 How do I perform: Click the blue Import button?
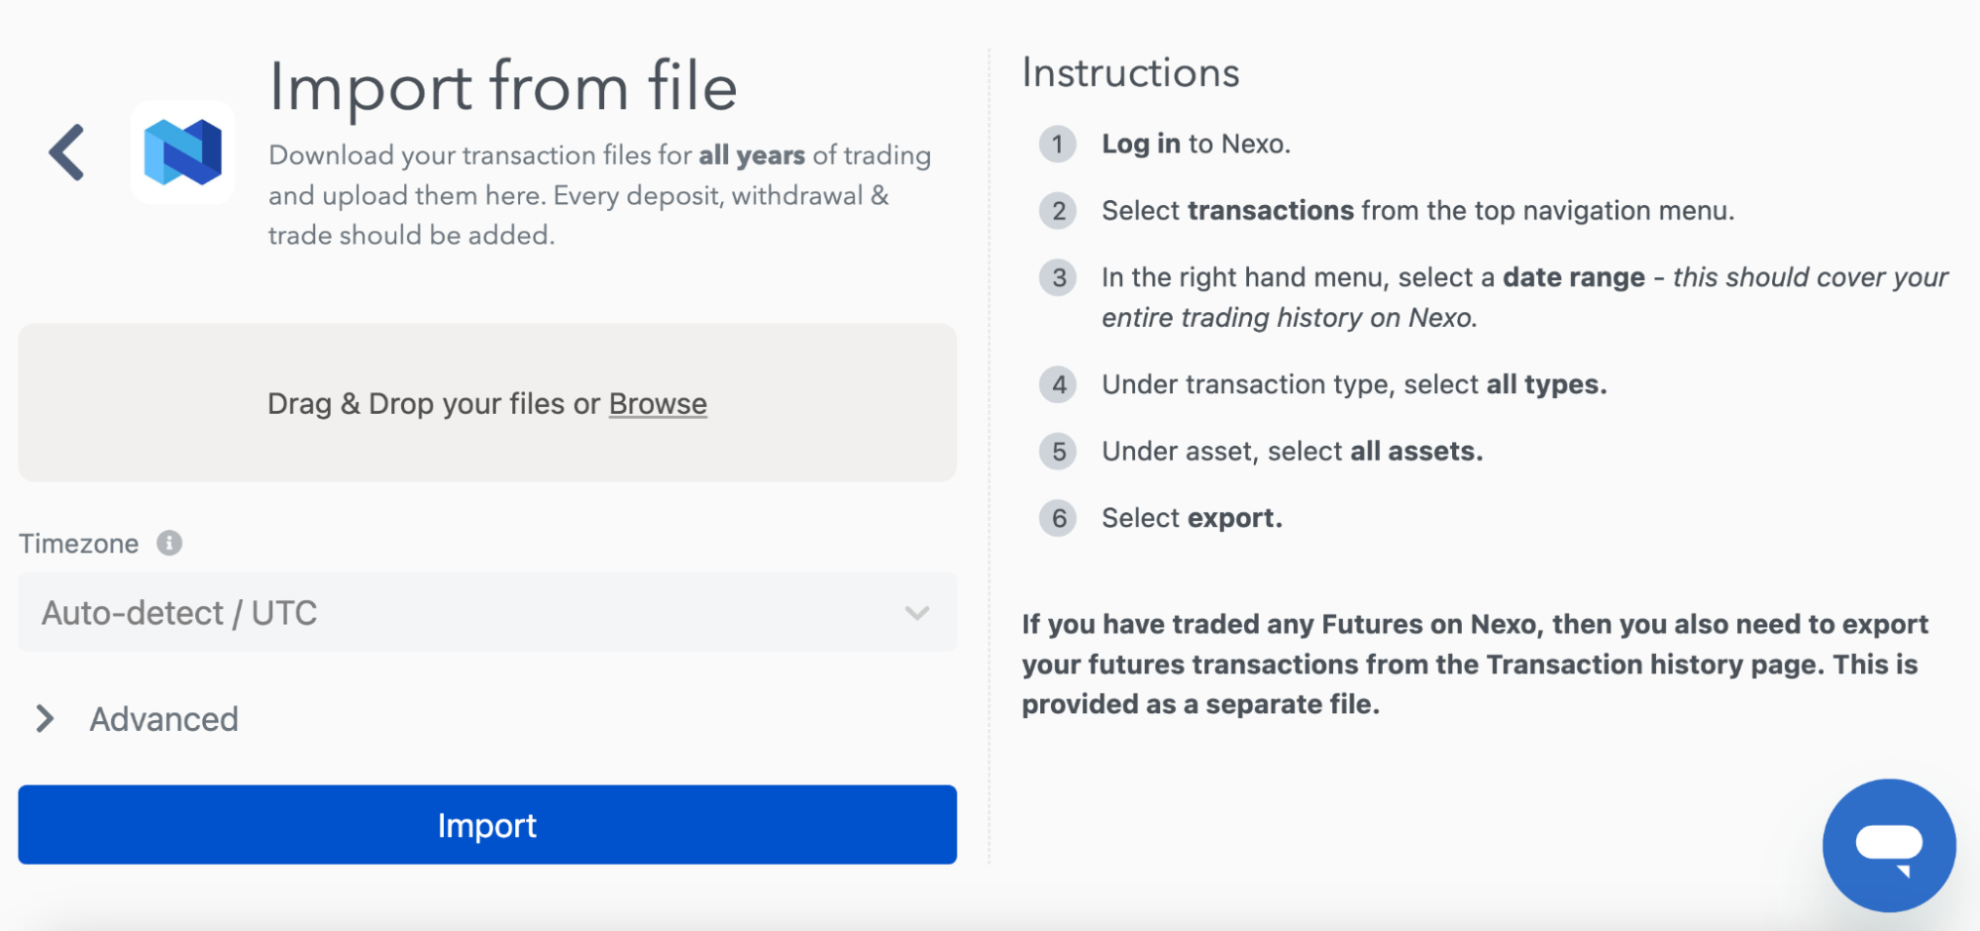coord(487,825)
